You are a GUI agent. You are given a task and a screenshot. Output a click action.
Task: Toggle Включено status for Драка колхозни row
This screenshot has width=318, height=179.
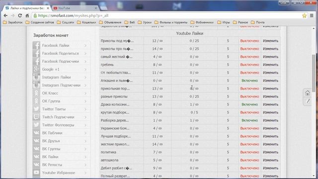[249, 104]
